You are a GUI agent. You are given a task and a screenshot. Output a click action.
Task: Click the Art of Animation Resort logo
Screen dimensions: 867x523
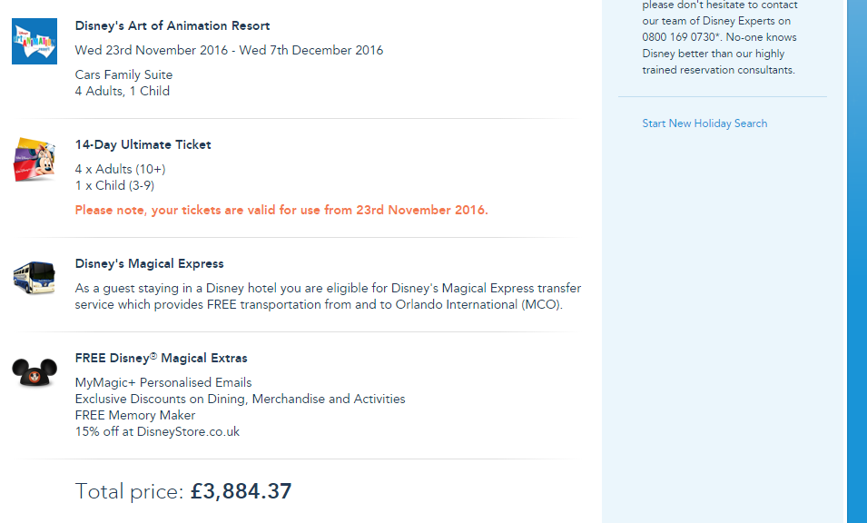(34, 42)
